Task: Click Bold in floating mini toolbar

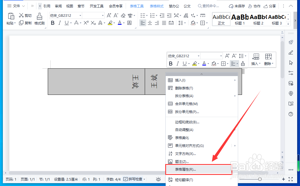Action: coord(171,64)
